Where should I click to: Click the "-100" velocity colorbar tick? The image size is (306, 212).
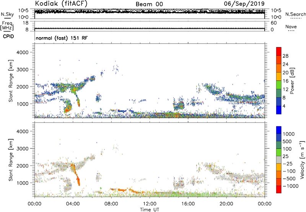pyautogui.click(x=289, y=171)
